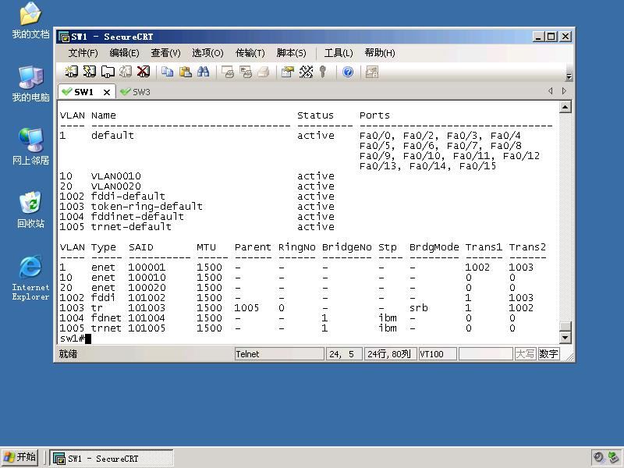This screenshot has width=624, height=468.
Task: Click the 'token-ring-default' VLAN name
Action: pyautogui.click(x=147, y=207)
